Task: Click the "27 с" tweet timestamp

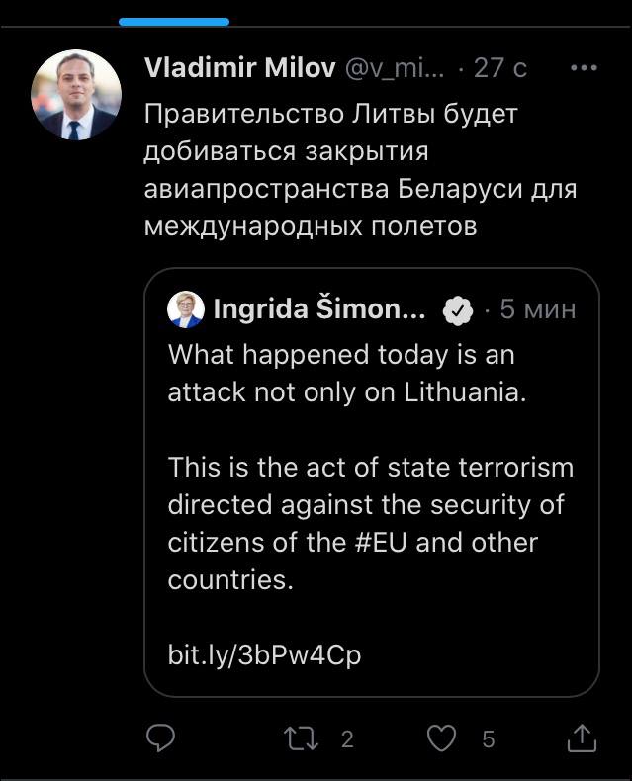Action: [x=500, y=67]
